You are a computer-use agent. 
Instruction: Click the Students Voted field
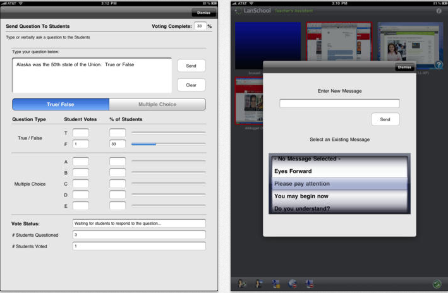(139, 246)
